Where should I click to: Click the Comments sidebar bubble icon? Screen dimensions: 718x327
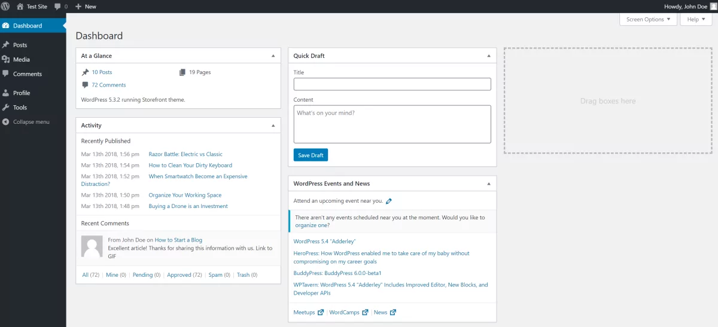point(6,74)
